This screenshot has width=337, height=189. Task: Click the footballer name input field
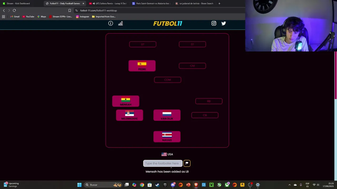point(163,163)
